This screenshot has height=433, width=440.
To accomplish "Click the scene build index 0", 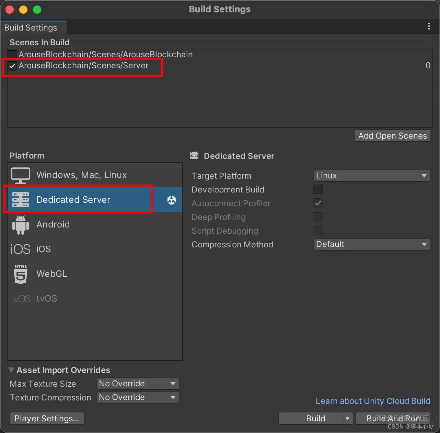I will point(428,66).
